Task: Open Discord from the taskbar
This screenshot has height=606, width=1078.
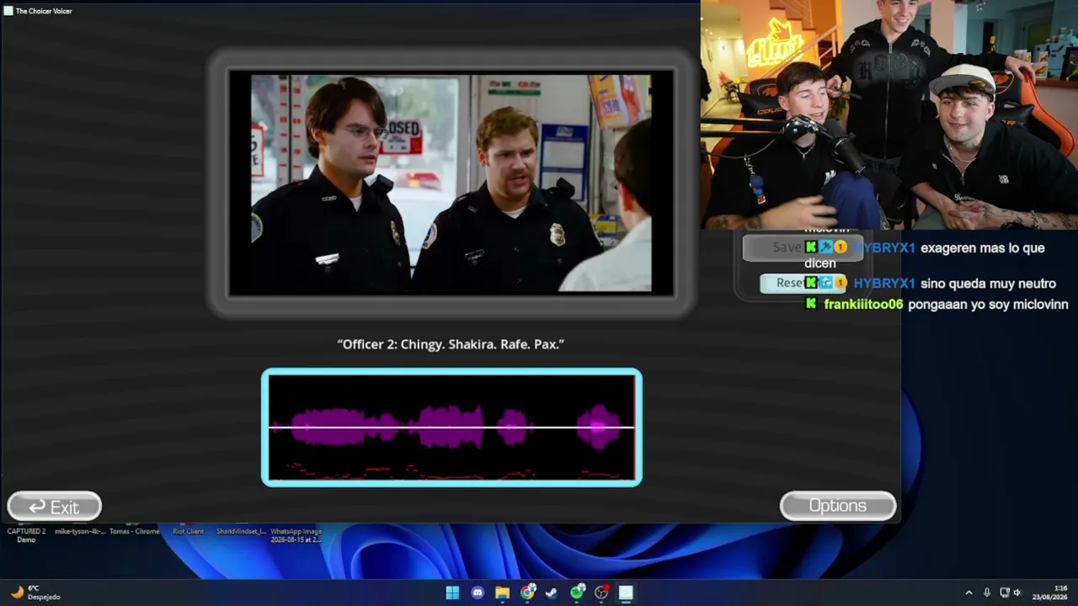Action: point(478,593)
